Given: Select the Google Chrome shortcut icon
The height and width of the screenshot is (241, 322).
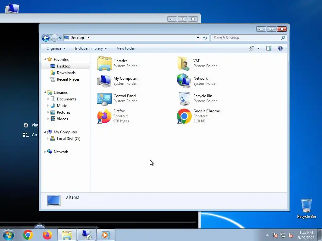Looking at the screenshot, I should pyautogui.click(x=184, y=116).
